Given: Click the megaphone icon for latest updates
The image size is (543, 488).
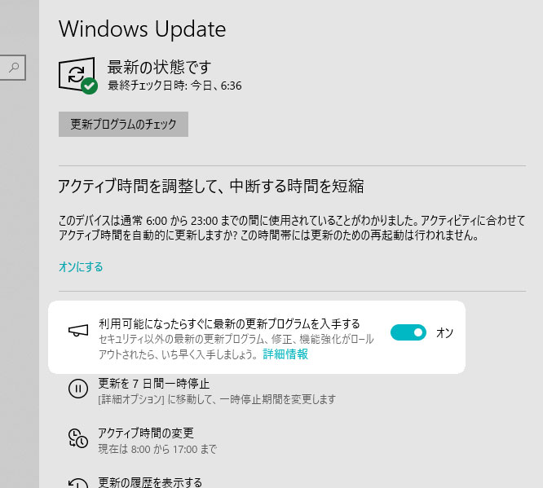Looking at the screenshot, I should click(78, 331).
